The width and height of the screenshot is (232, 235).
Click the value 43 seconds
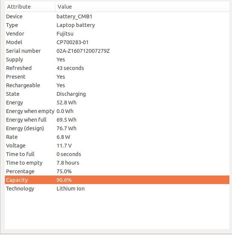[x=70, y=68]
